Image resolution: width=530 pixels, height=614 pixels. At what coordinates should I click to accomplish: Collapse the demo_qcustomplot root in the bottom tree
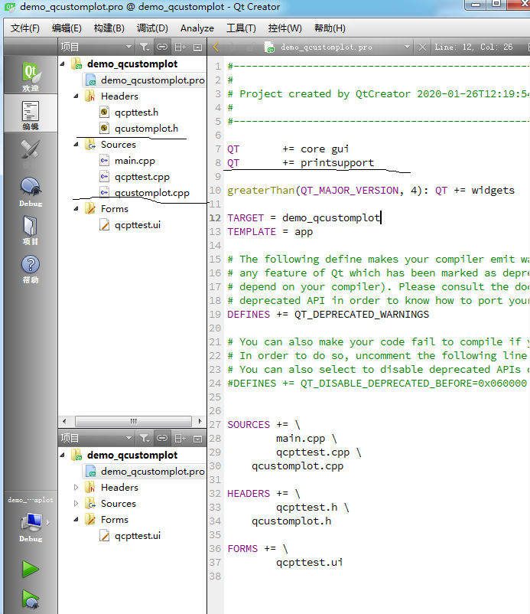pyautogui.click(x=63, y=455)
